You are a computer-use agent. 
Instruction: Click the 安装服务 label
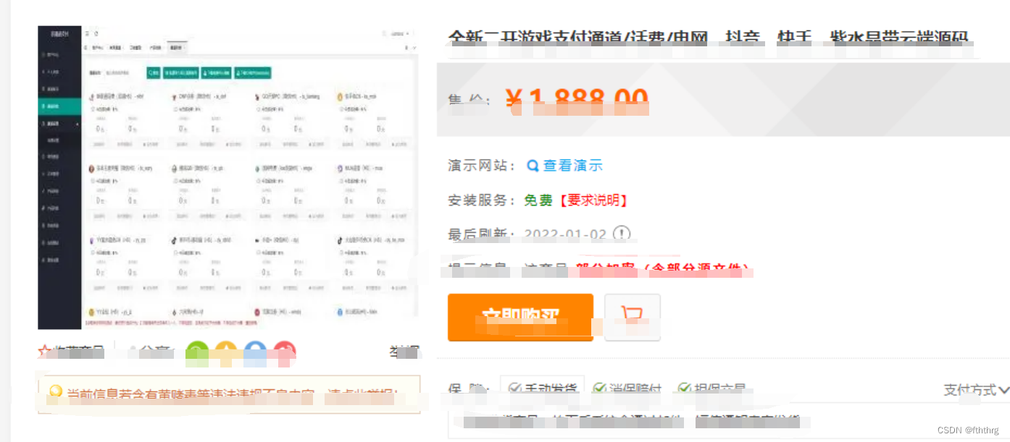pos(483,200)
